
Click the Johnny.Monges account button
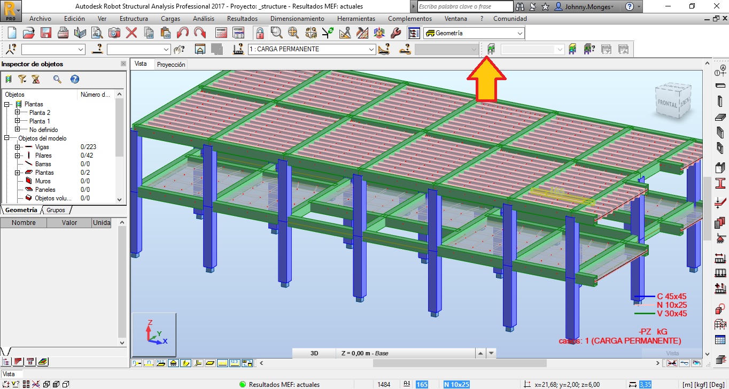pyautogui.click(x=584, y=6)
